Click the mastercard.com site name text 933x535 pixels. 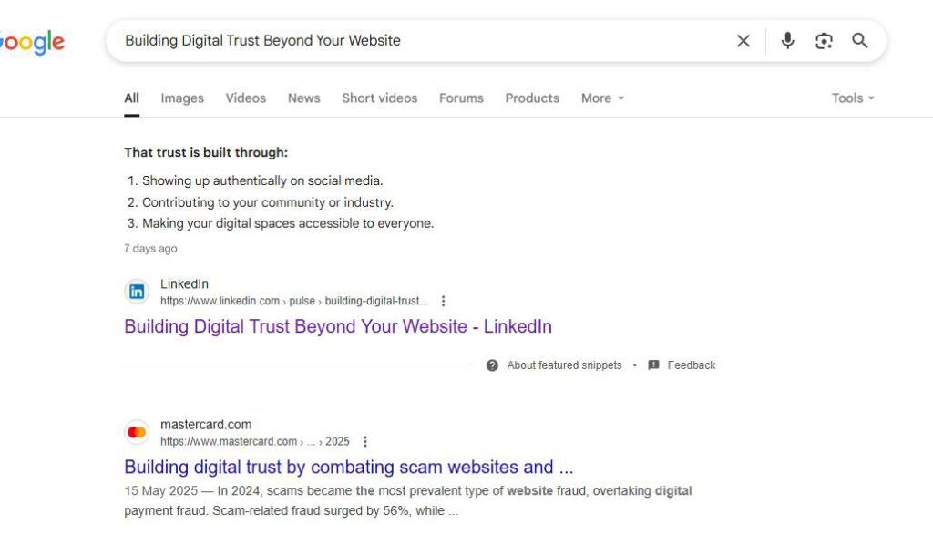point(206,425)
